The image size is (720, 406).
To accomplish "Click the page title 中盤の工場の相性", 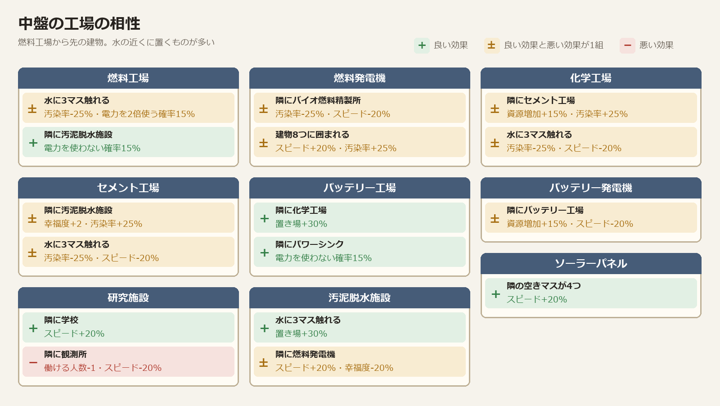I will 79,23.
